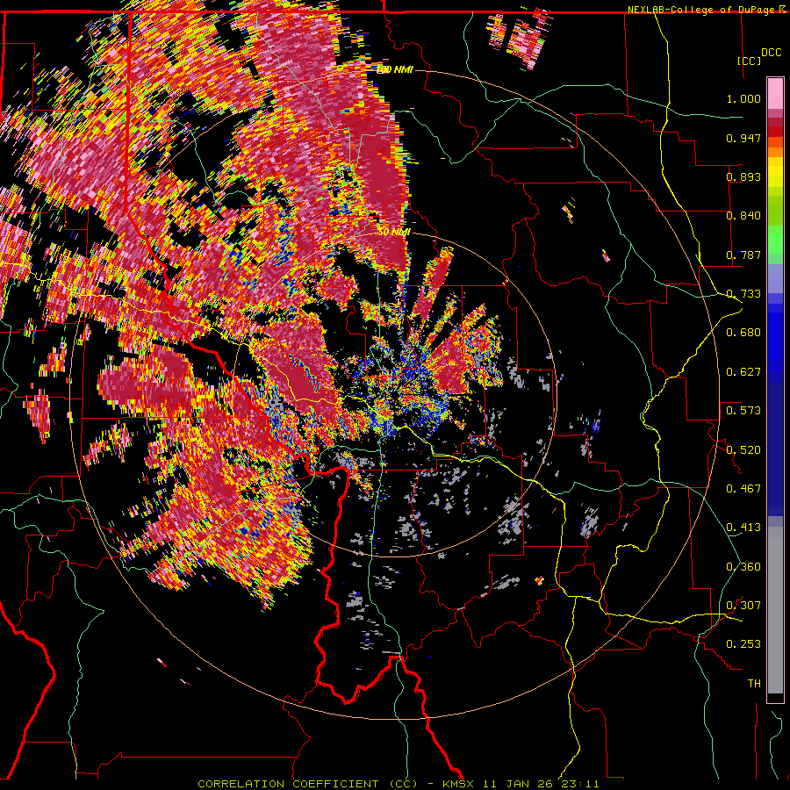Select the DCC product label
Image resolution: width=790 pixels, height=790 pixels.
click(772, 53)
